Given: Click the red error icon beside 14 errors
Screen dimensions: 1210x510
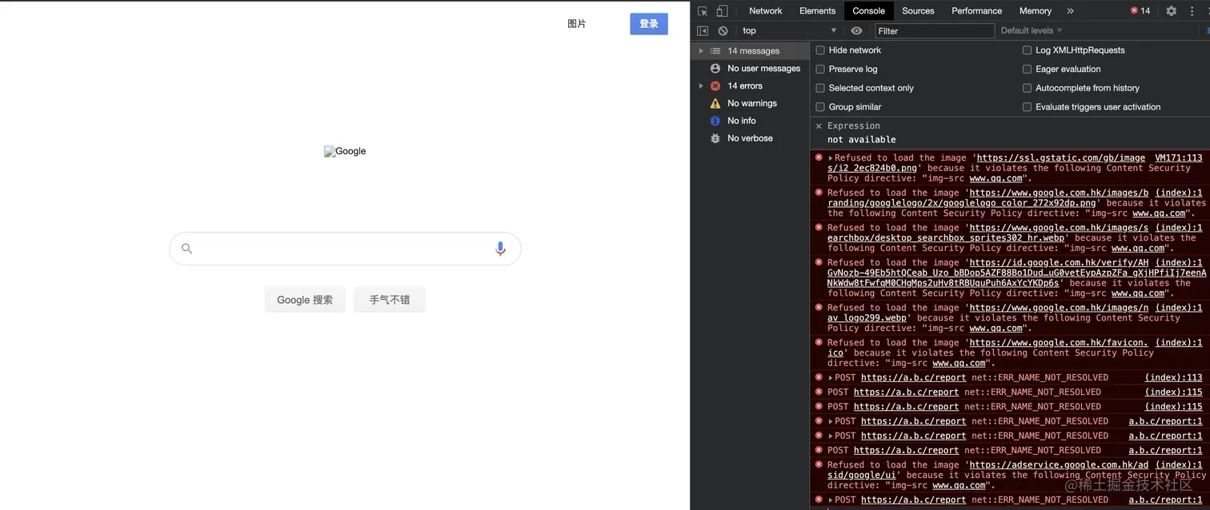Looking at the screenshot, I should (x=715, y=86).
